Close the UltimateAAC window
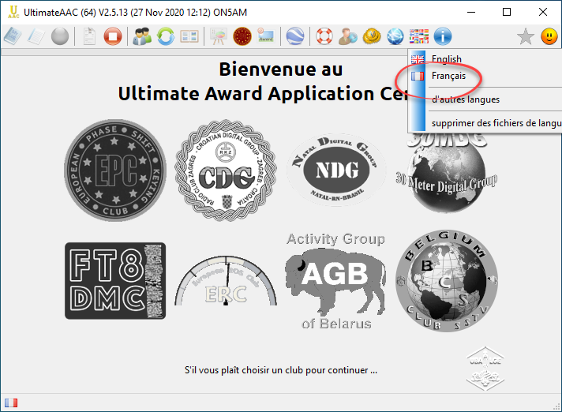 [543, 12]
